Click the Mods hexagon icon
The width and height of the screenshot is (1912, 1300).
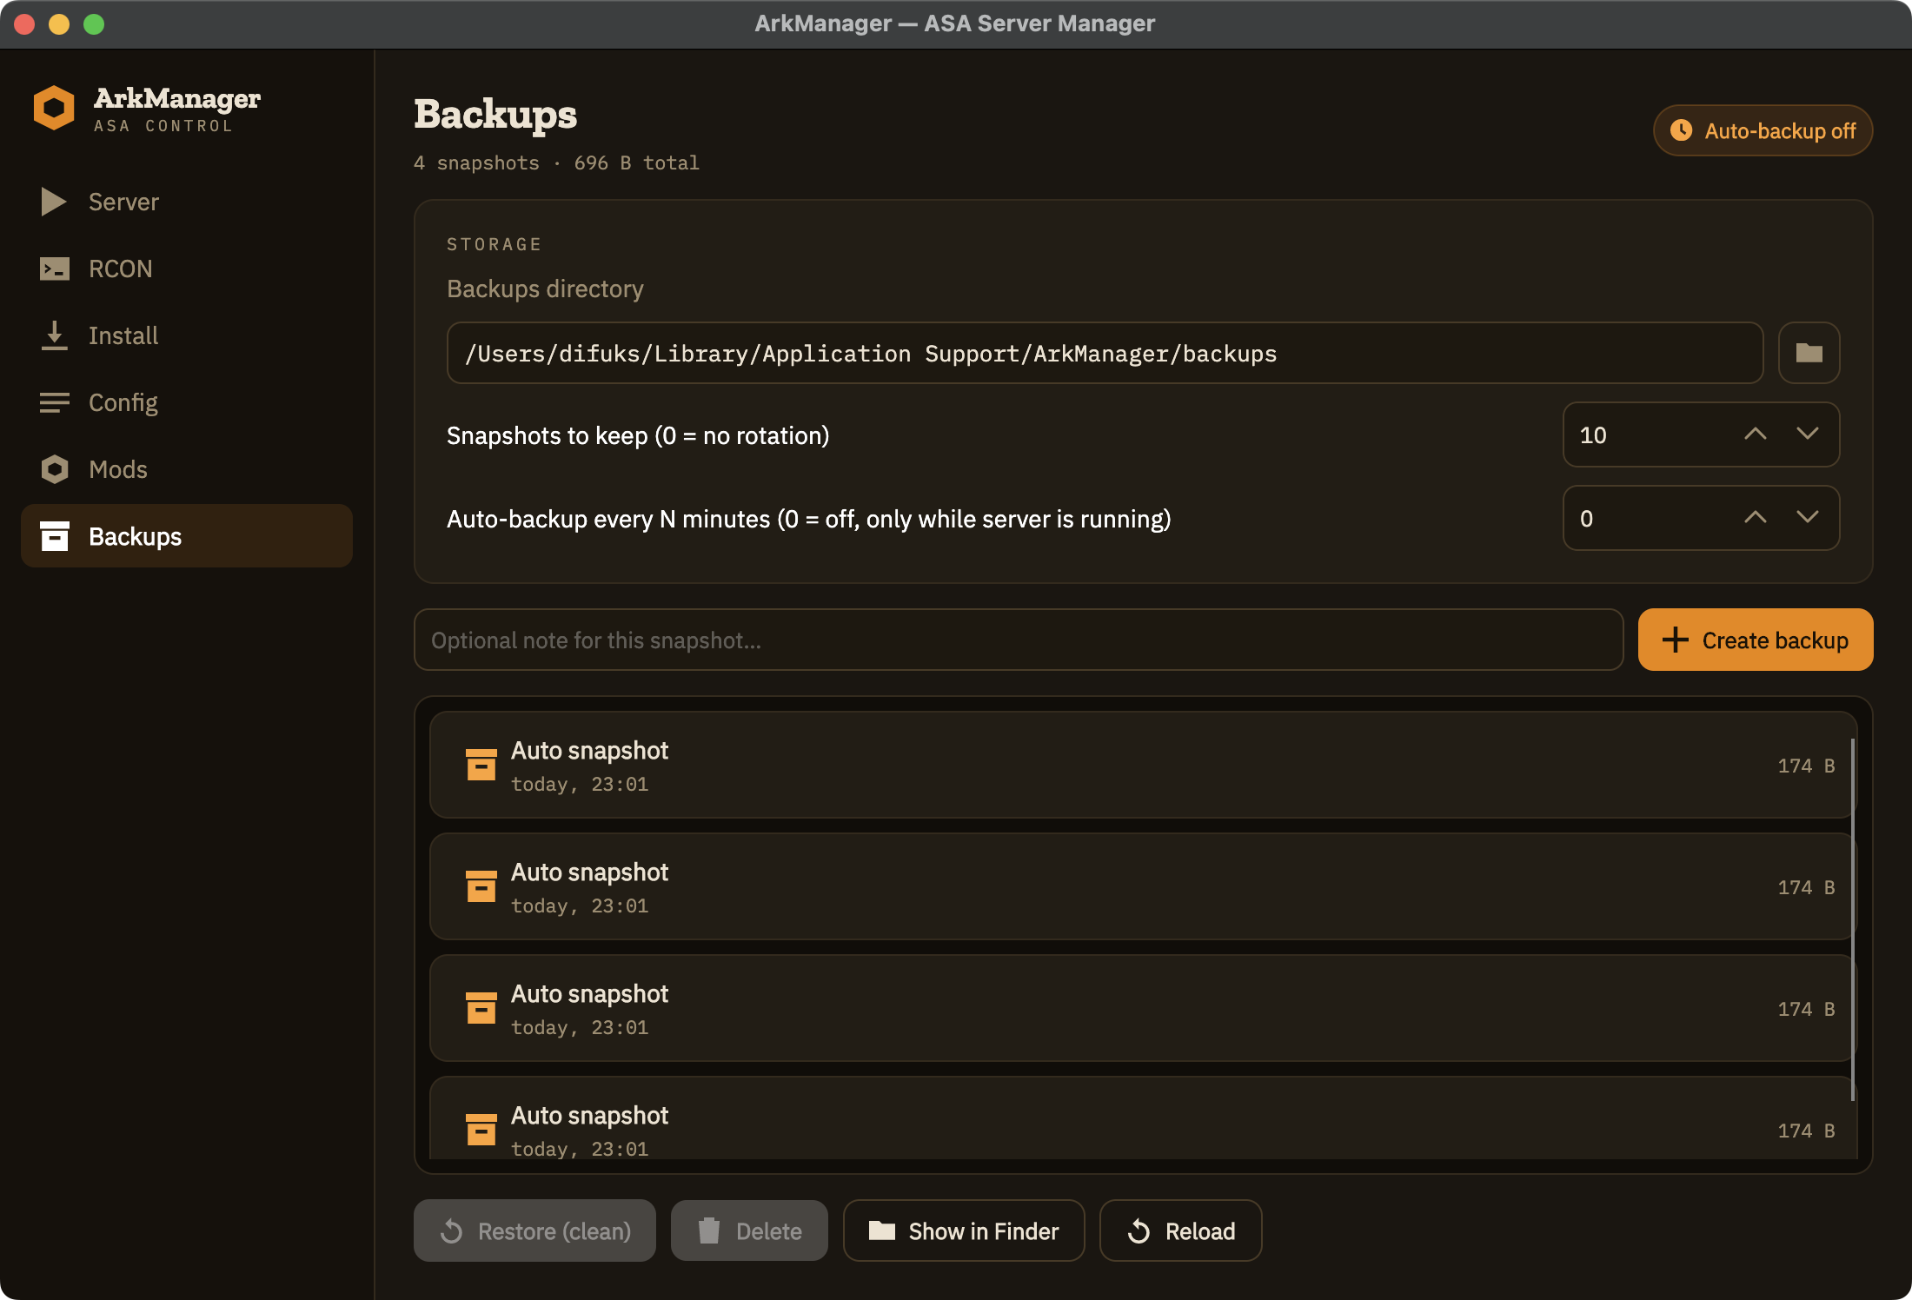[x=54, y=469]
